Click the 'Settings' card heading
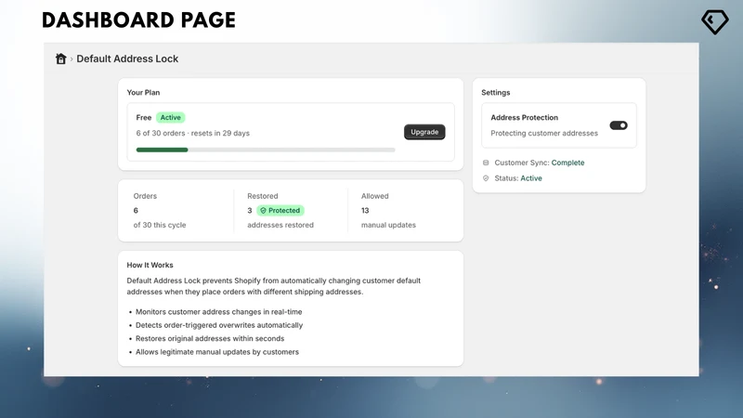The width and height of the screenshot is (743, 418). point(496,92)
